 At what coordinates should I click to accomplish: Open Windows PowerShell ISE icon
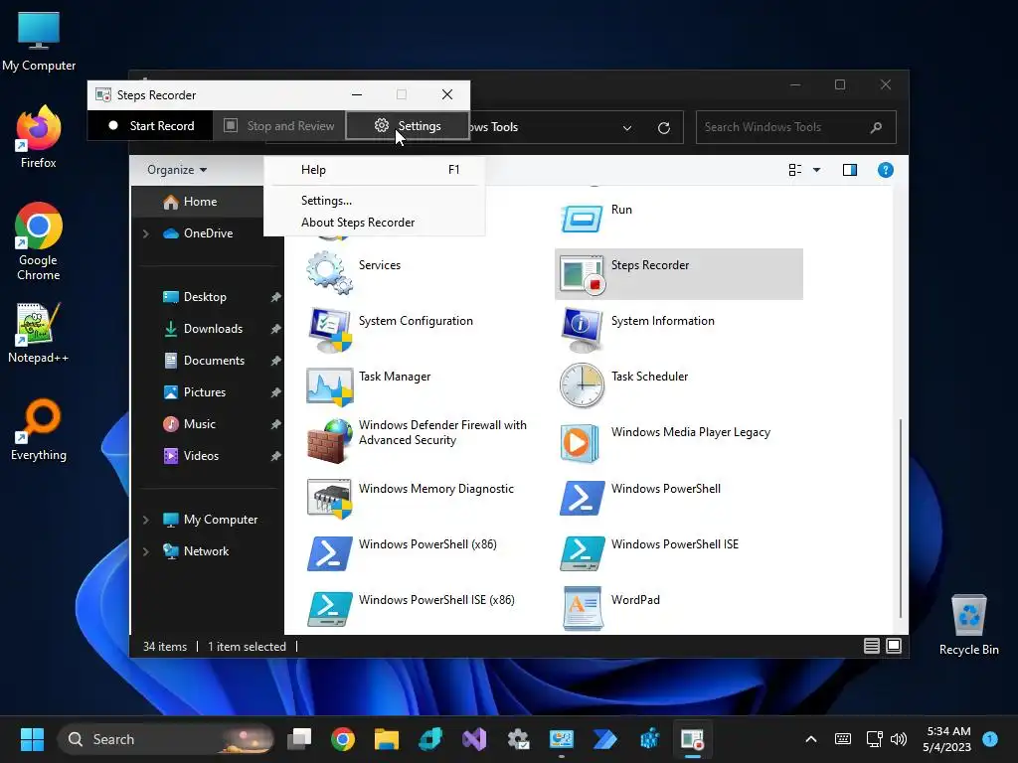coord(582,553)
